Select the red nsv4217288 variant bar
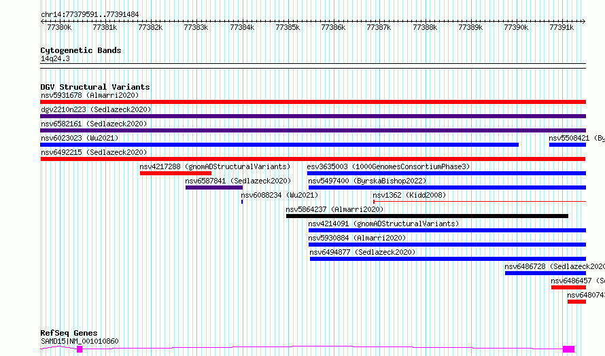The image size is (605, 356). click(175, 173)
